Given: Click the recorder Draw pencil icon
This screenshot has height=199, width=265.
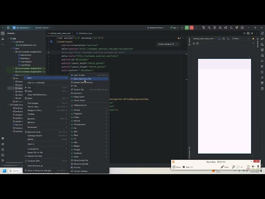Looking at the screenshot, I should click(224, 167).
